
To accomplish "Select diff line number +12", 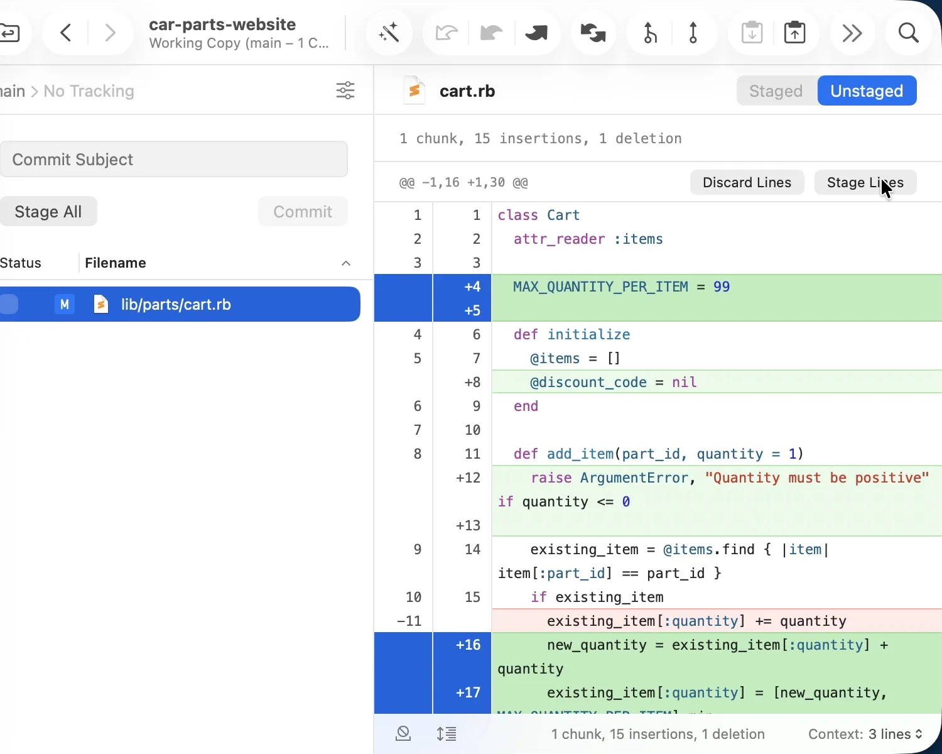I will coord(468,478).
